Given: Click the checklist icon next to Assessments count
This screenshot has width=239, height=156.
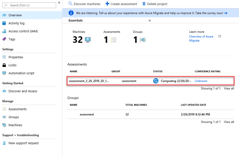Looking at the screenshot, I should pos(113,40).
